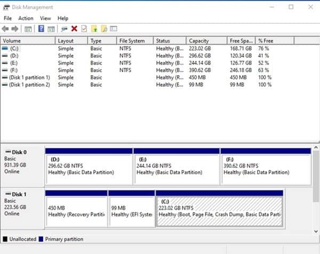Screen dimensions: 320x254
Task: Click the yellow folder with green arrow icon
Action: point(94,29)
